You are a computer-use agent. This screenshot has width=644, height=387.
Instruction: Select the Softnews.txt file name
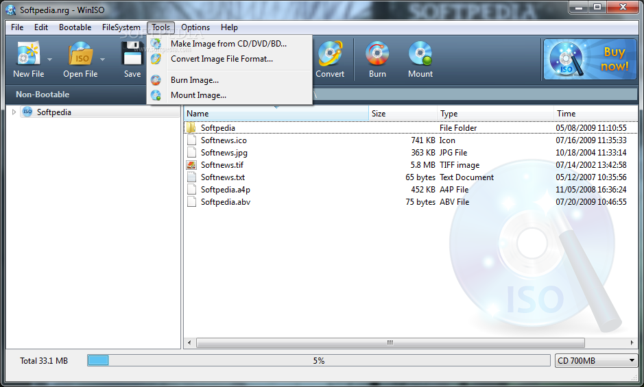(223, 177)
